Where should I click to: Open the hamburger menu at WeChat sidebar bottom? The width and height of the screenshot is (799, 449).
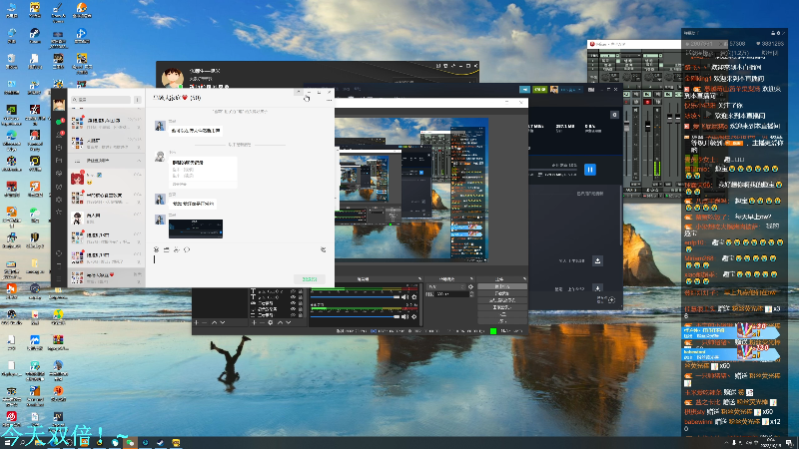(59, 278)
